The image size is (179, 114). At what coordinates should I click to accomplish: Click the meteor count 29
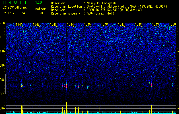click(x=41, y=13)
